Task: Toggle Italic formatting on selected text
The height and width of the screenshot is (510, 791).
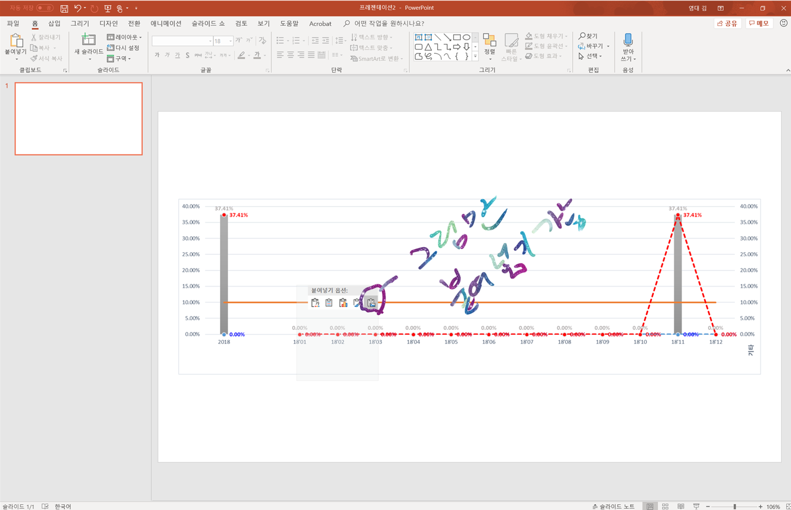Action: (166, 56)
